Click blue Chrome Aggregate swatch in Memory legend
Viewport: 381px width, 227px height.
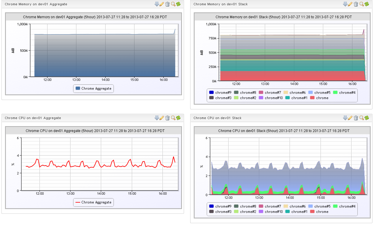(x=78, y=88)
